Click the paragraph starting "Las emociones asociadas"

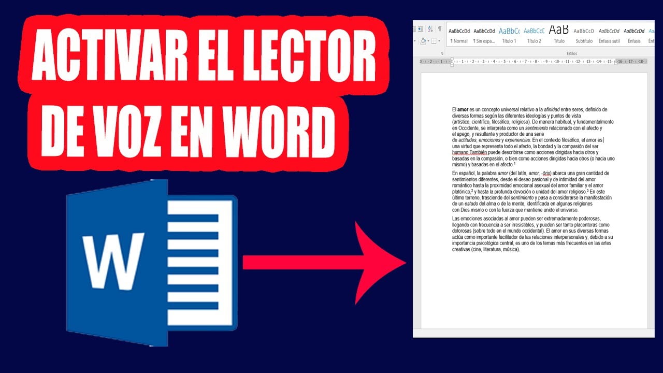(532, 234)
